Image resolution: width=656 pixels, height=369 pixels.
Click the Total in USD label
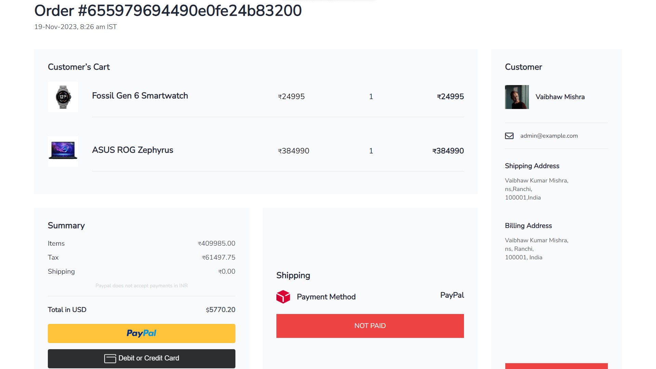(67, 310)
